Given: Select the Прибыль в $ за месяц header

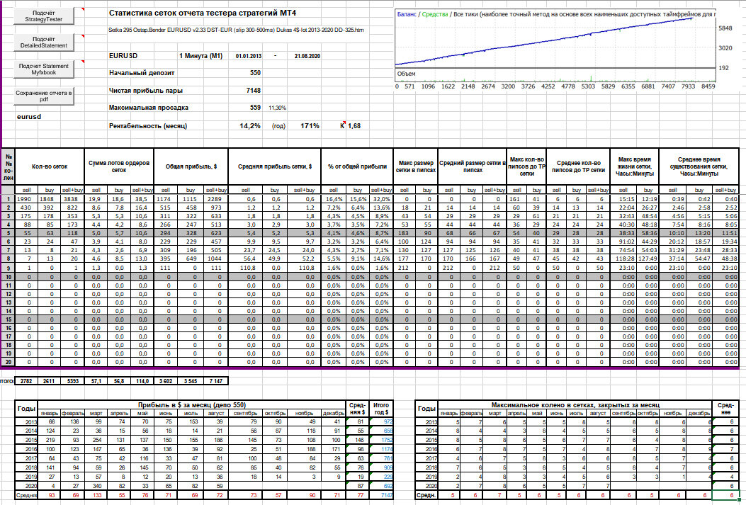Looking at the screenshot, I should pyautogui.click(x=192, y=404).
